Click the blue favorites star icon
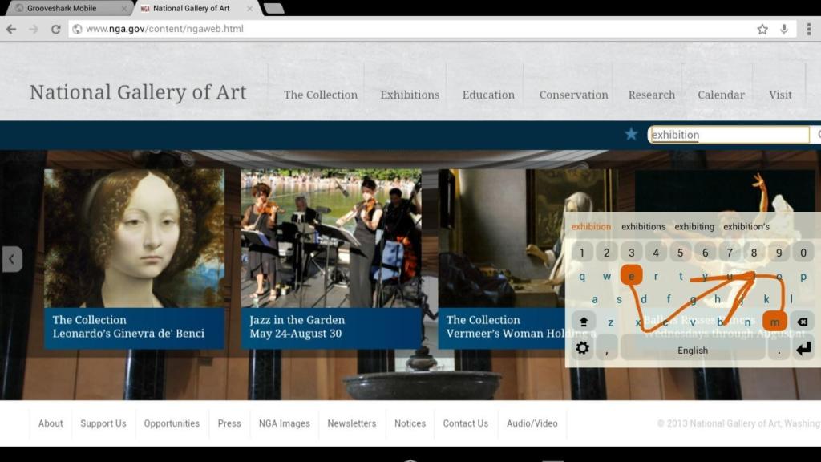821x462 pixels. click(x=631, y=134)
